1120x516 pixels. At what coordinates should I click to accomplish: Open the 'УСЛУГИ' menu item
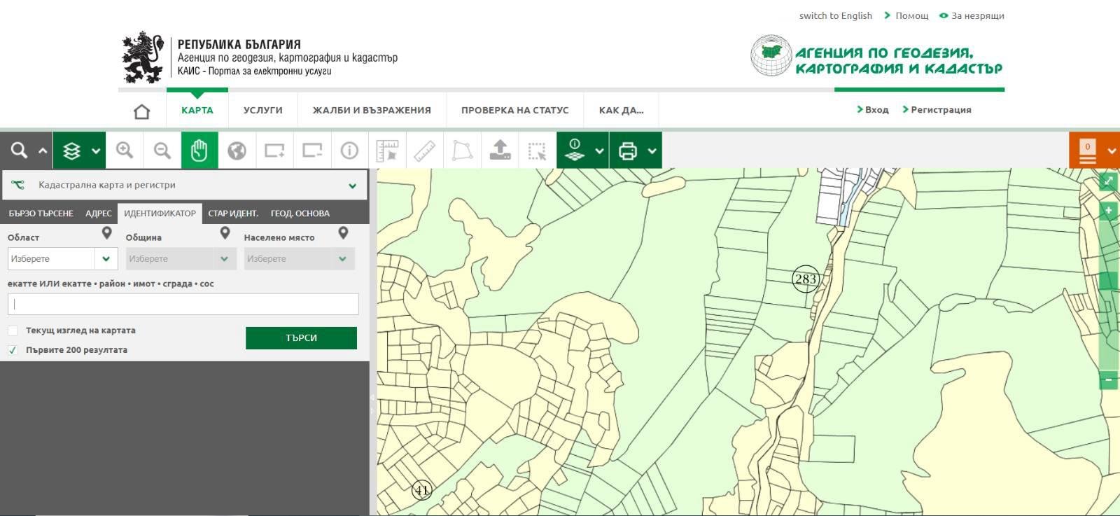click(x=262, y=110)
